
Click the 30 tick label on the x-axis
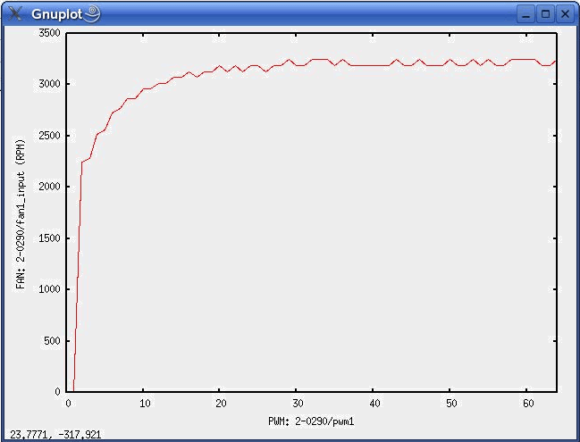pyautogui.click(x=297, y=403)
